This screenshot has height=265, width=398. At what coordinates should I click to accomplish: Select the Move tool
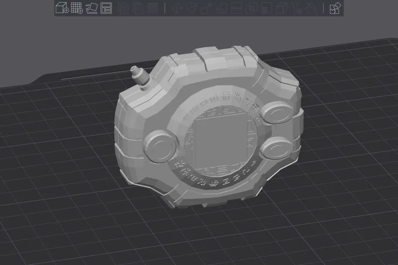(177, 8)
